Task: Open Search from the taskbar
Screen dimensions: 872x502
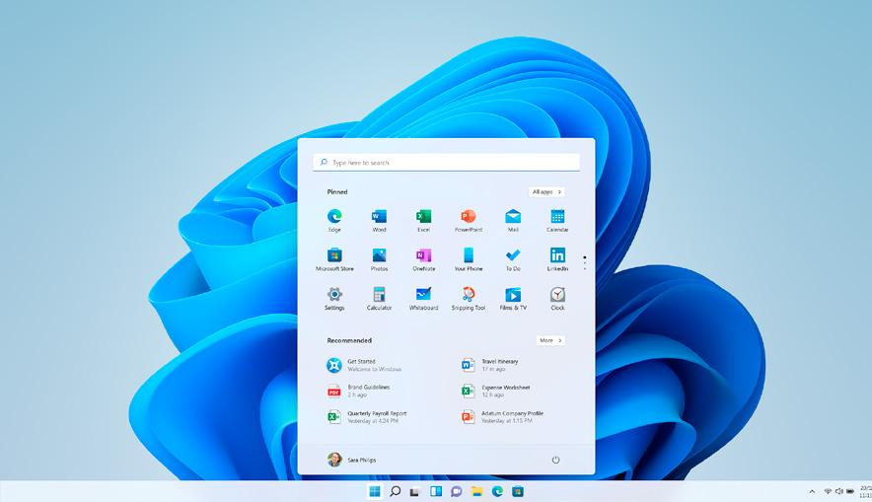Action: point(396,491)
